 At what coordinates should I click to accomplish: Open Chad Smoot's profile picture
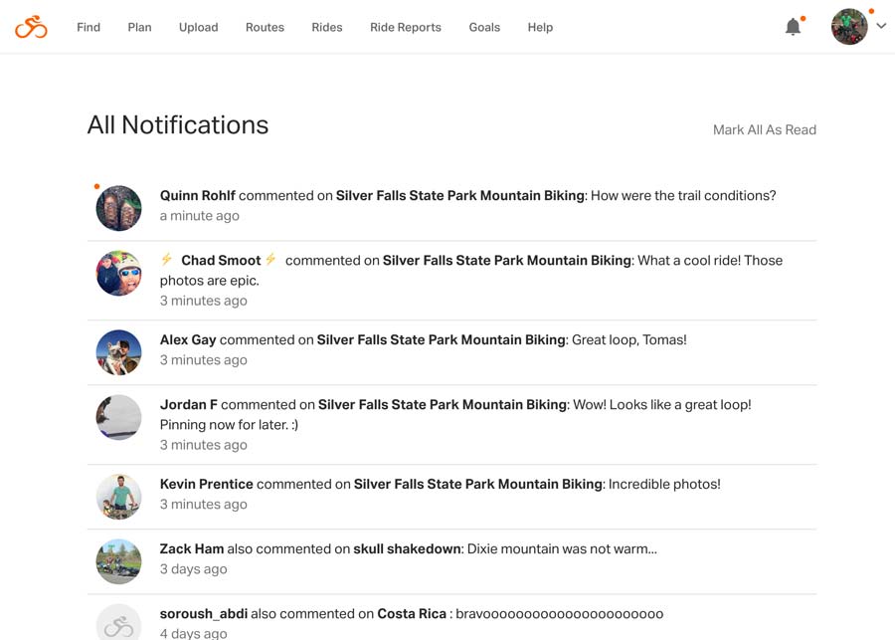click(118, 273)
